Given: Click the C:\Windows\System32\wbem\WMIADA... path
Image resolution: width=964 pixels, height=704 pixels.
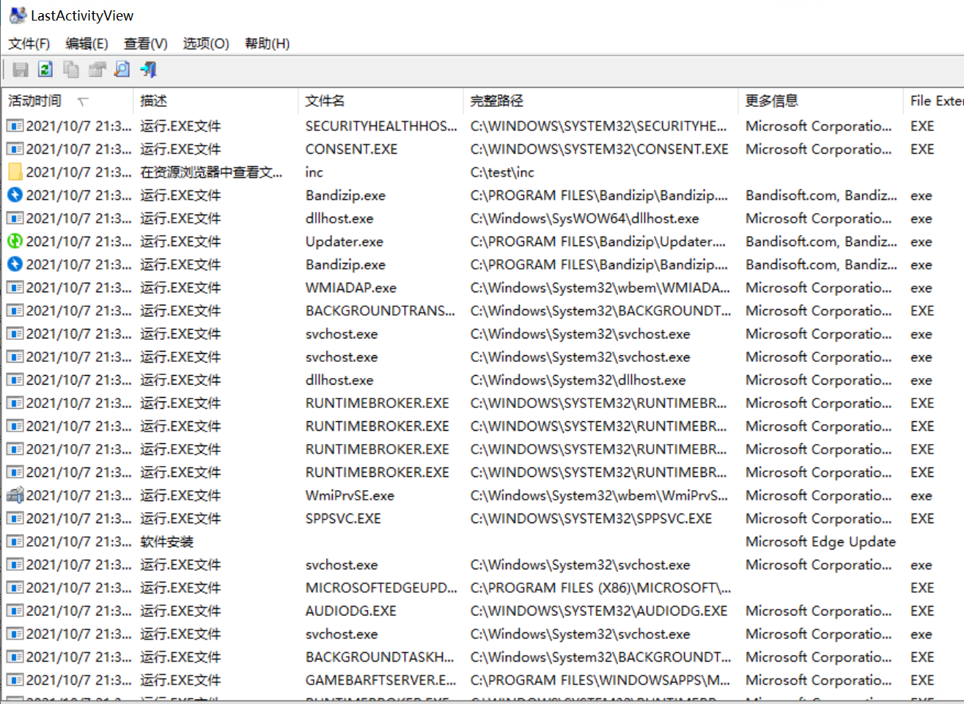Looking at the screenshot, I should click(x=600, y=287).
